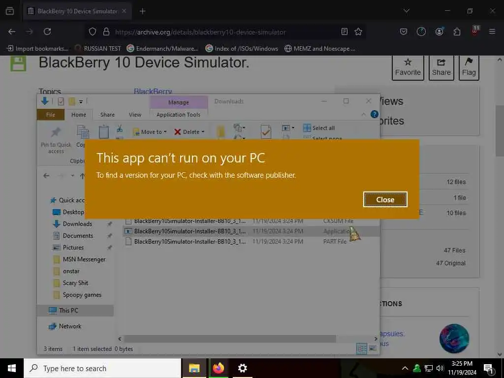
Task: Click the red extension icon with badge 11
Action: (475, 31)
